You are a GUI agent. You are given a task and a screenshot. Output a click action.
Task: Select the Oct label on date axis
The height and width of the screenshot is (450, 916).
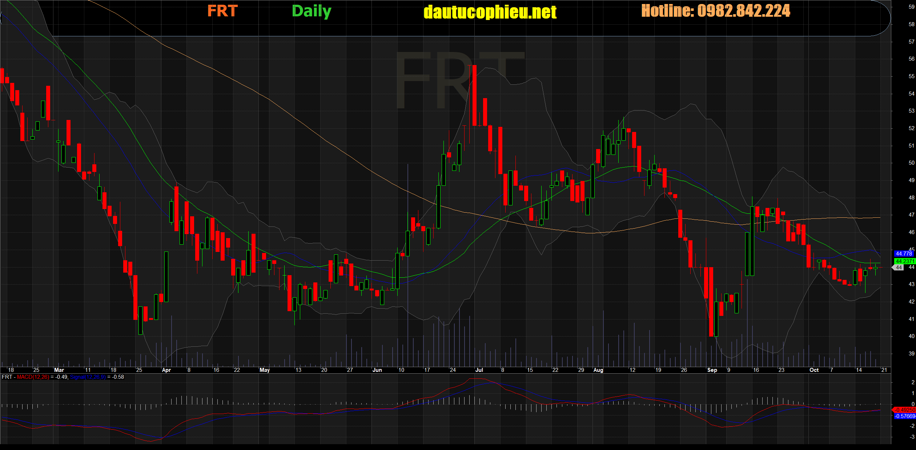point(814,370)
